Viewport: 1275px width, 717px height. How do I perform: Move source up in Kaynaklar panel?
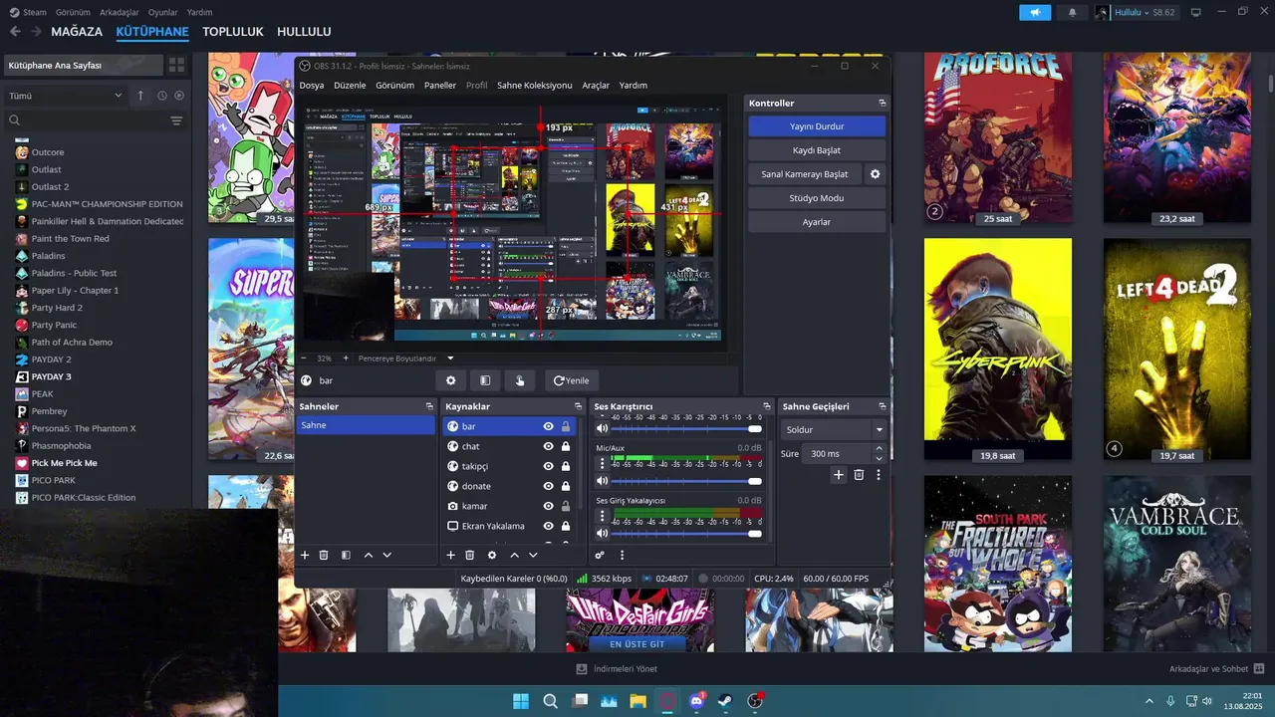tap(514, 555)
